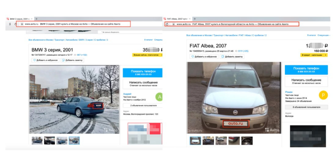Screen dimensions: 336x168
Task: Focus the address bar of the BMW window
Action: click(x=73, y=24)
